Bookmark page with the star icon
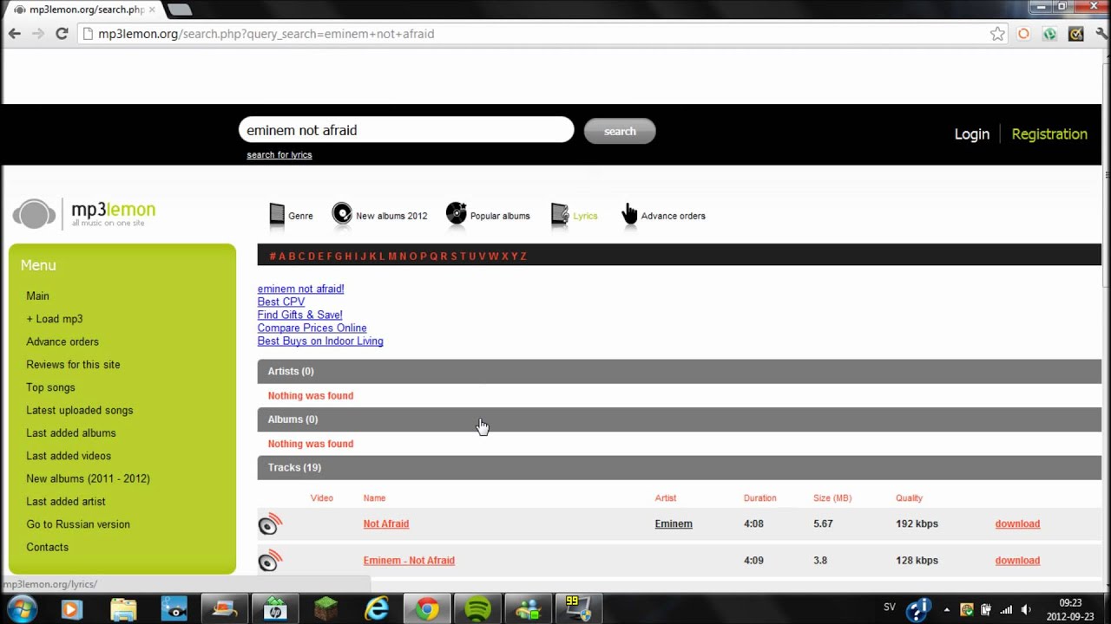 coord(997,34)
